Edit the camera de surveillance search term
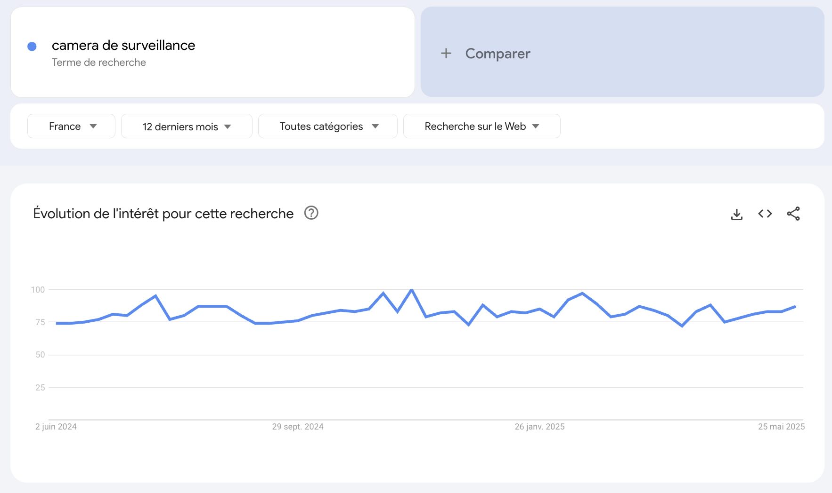This screenshot has width=832, height=493. [123, 45]
